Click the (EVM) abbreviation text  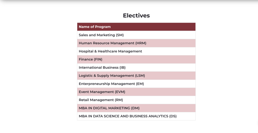(x=120, y=92)
